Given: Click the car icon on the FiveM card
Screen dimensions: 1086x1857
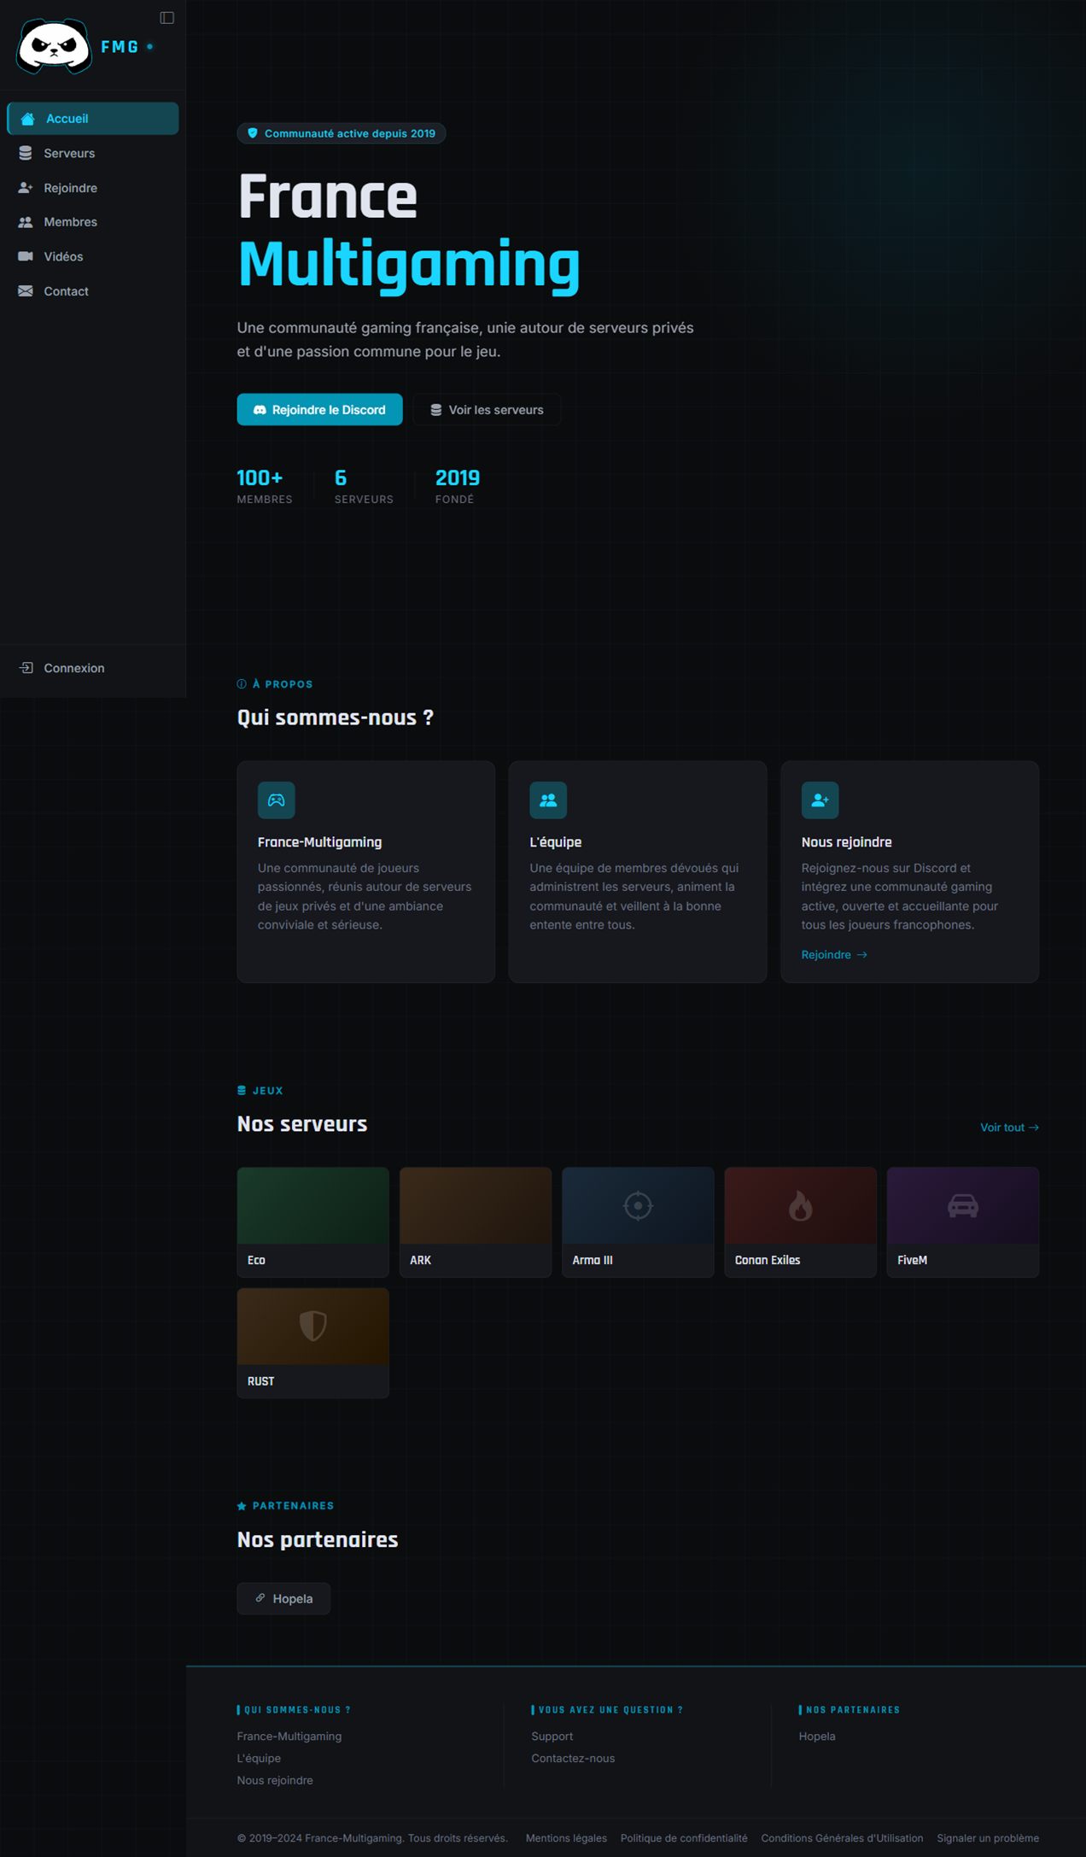Looking at the screenshot, I should click(x=963, y=1206).
